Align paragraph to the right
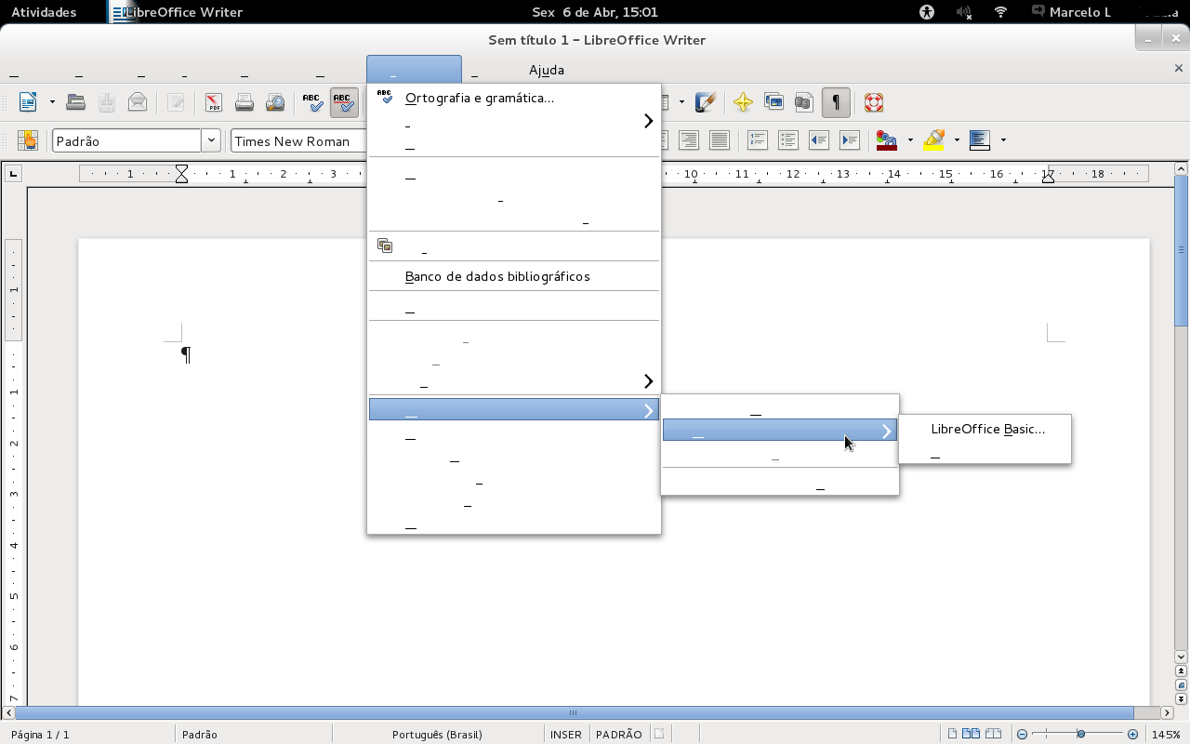 [x=689, y=140]
